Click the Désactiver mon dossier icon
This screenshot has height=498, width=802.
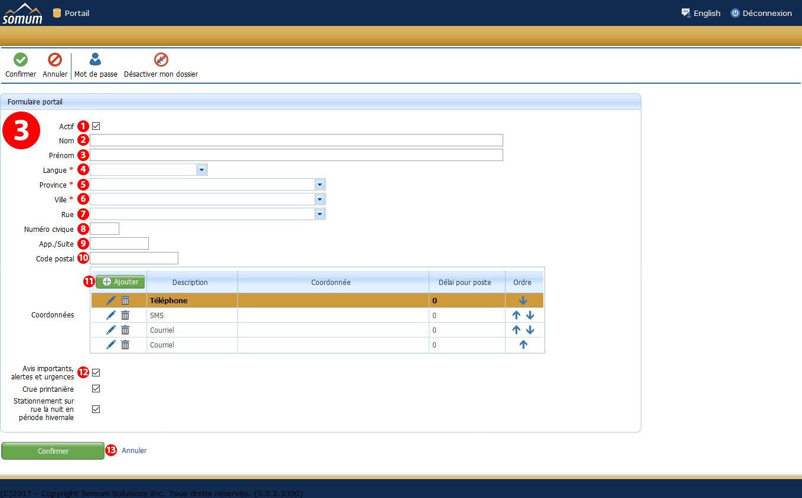tap(161, 60)
